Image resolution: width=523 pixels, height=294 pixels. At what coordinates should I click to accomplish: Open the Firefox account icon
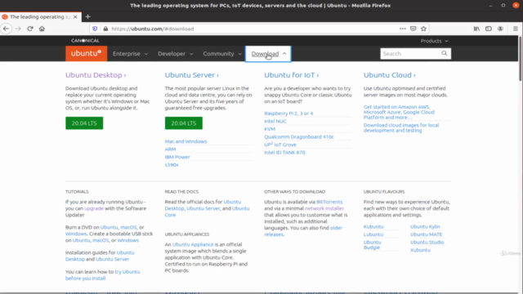click(x=500, y=29)
